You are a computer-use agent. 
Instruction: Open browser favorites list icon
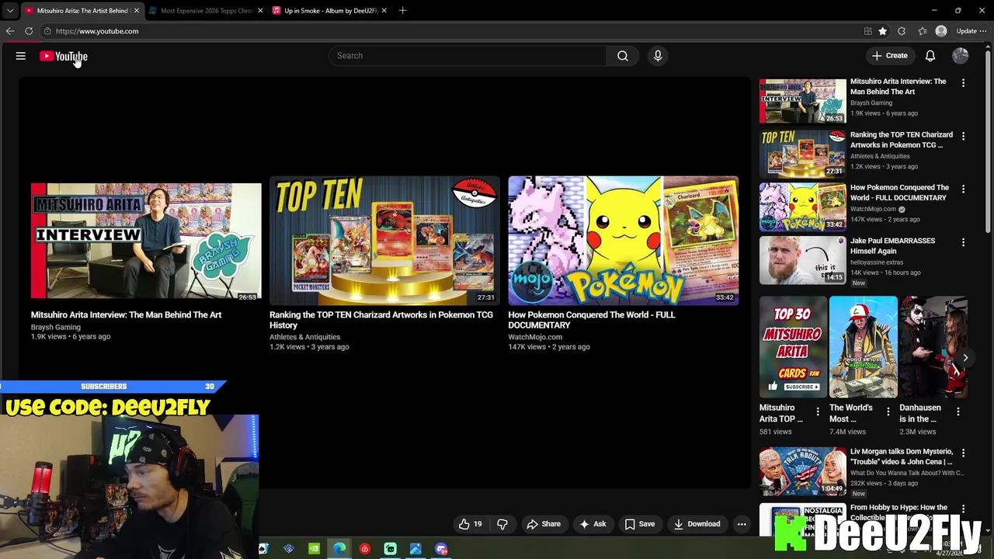click(922, 31)
